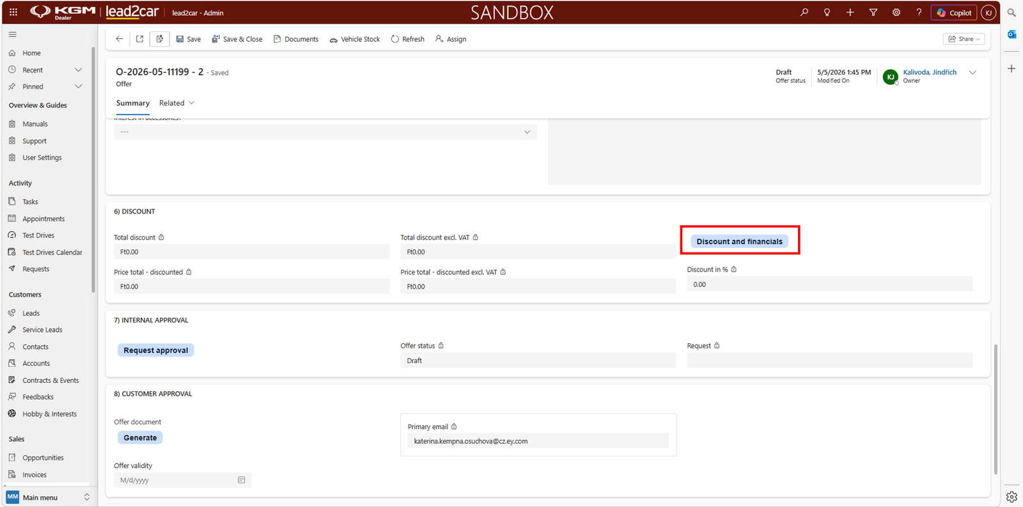Open the calendar picker for Offer validity

(x=242, y=480)
